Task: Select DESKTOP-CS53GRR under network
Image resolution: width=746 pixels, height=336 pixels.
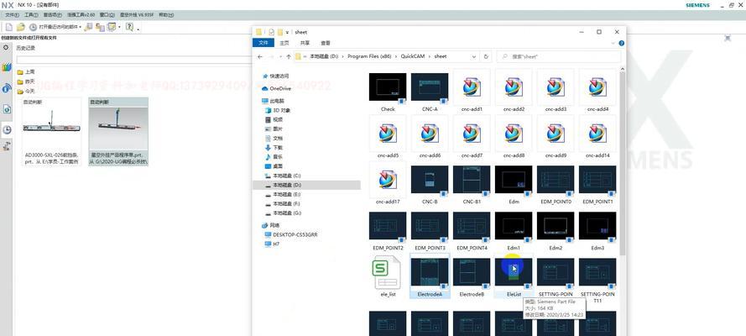Action: coord(291,234)
